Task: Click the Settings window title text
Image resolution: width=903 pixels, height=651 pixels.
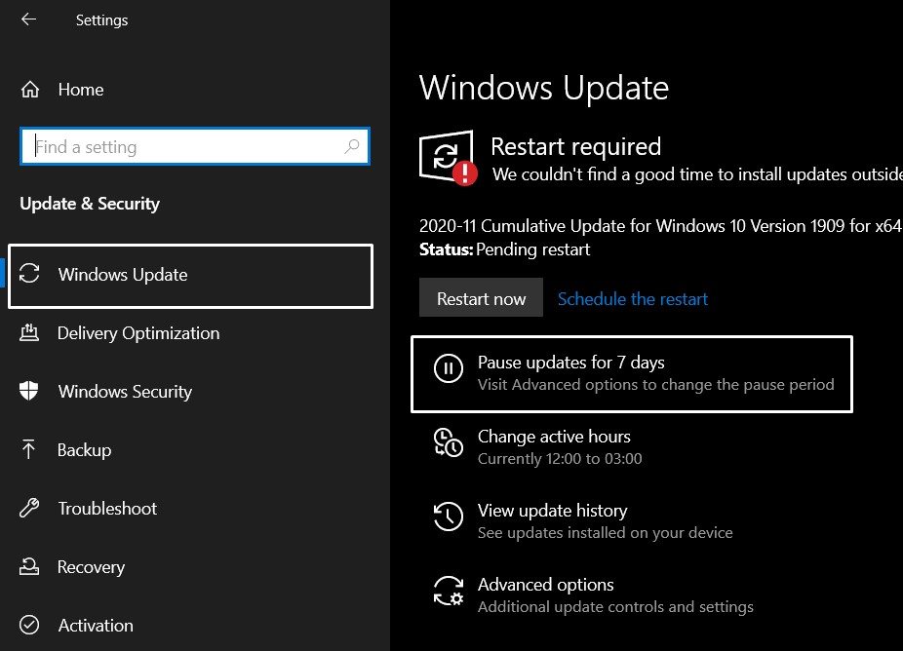Action: 102,20
